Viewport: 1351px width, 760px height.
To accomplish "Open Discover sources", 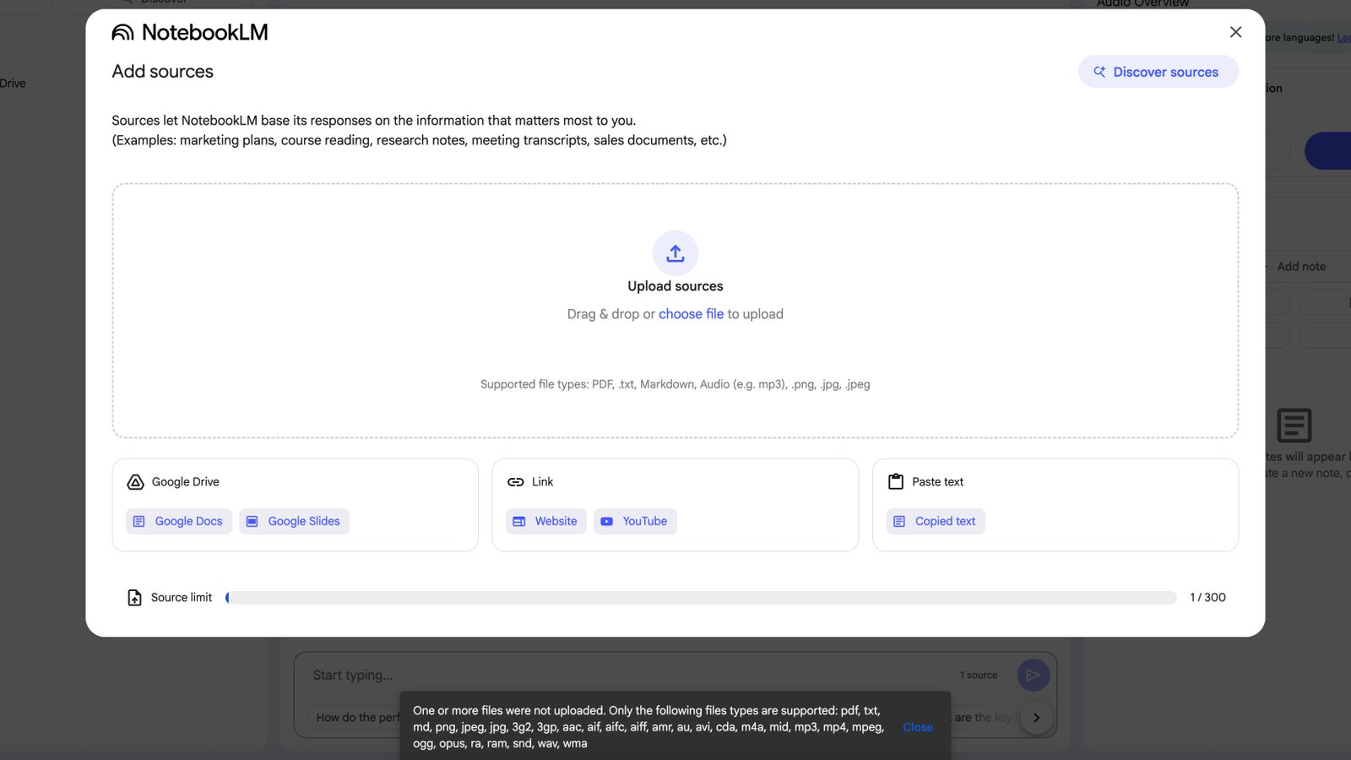I will click(x=1158, y=72).
